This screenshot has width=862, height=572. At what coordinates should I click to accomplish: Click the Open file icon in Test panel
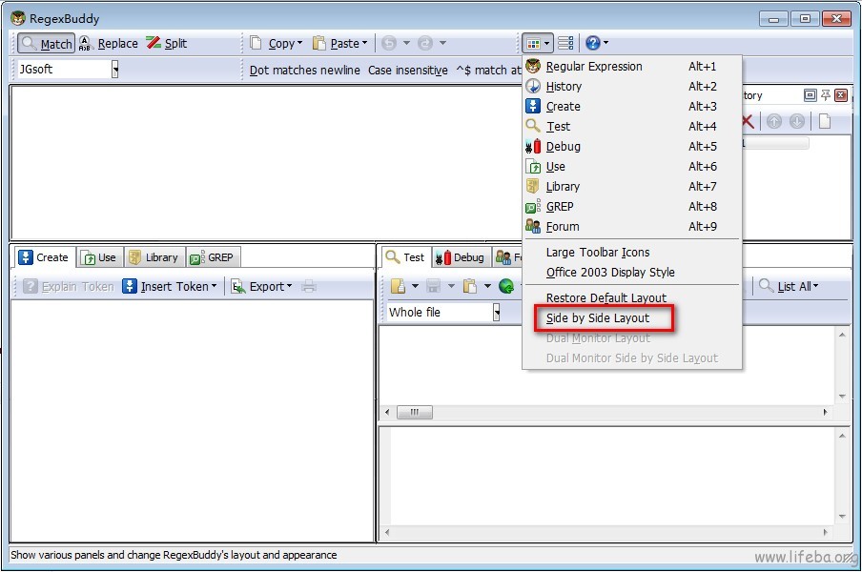point(398,286)
